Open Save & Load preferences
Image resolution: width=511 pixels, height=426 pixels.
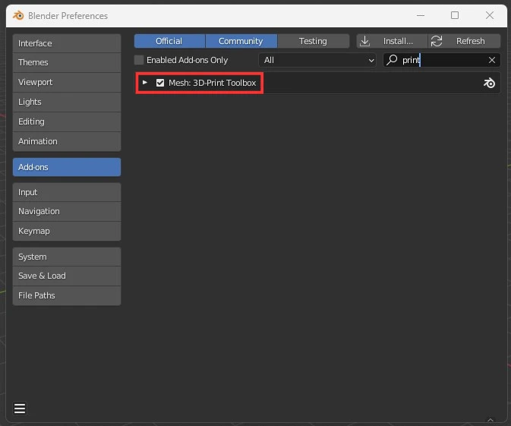(x=67, y=276)
